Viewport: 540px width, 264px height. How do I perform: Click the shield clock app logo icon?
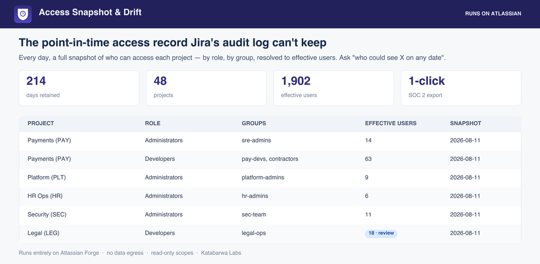pyautogui.click(x=23, y=14)
